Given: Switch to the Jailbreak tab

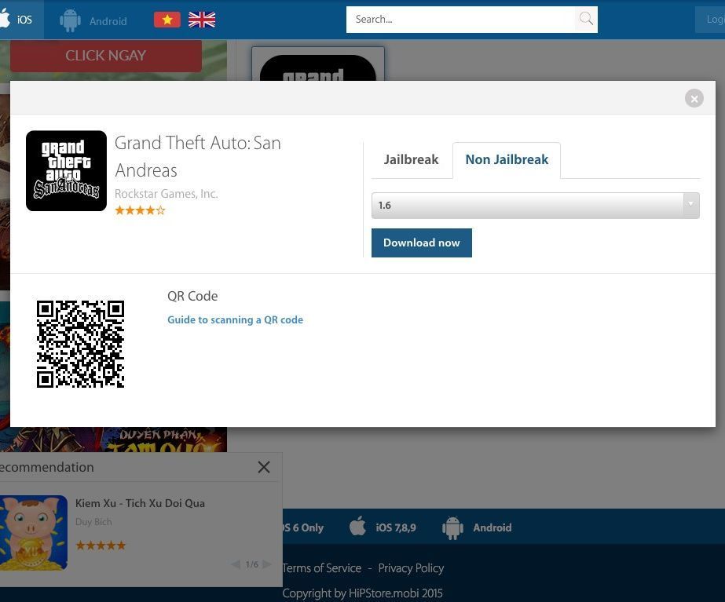Looking at the screenshot, I should pos(411,159).
